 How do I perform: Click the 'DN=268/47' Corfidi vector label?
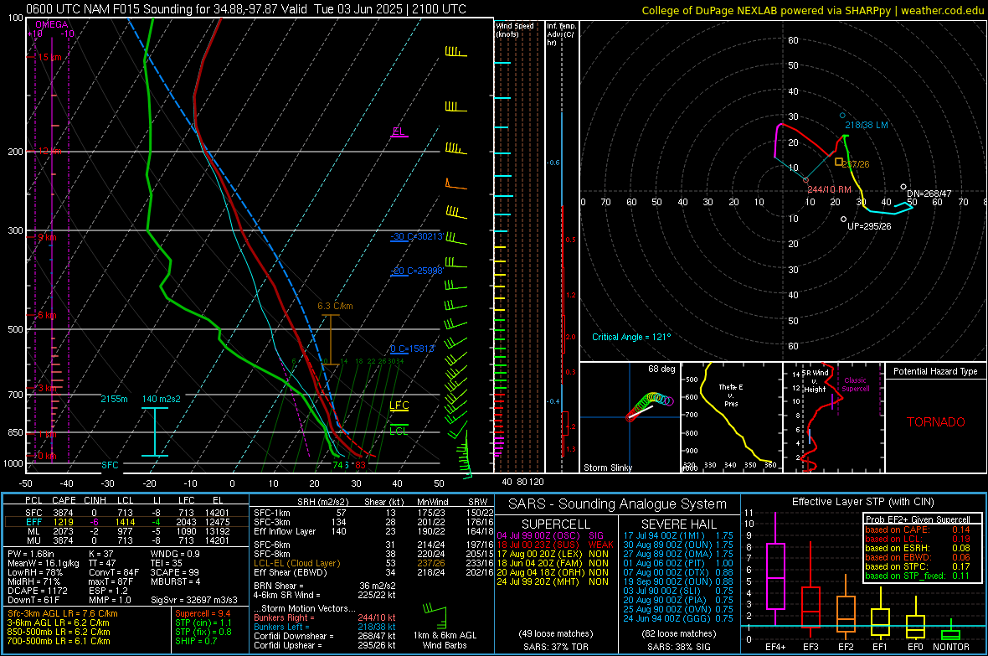(x=929, y=194)
